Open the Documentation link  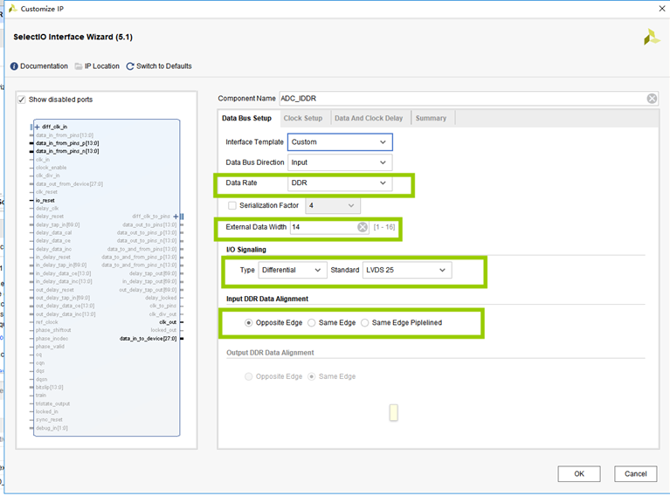pos(44,66)
